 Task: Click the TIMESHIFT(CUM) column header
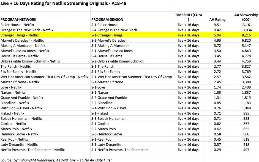[189, 17]
